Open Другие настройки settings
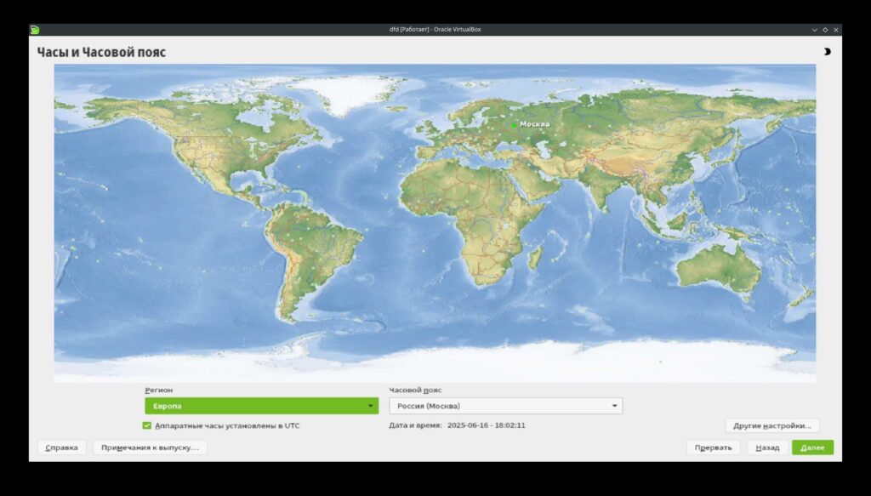 click(772, 425)
